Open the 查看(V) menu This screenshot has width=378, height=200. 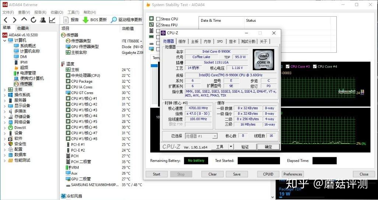(24, 12)
